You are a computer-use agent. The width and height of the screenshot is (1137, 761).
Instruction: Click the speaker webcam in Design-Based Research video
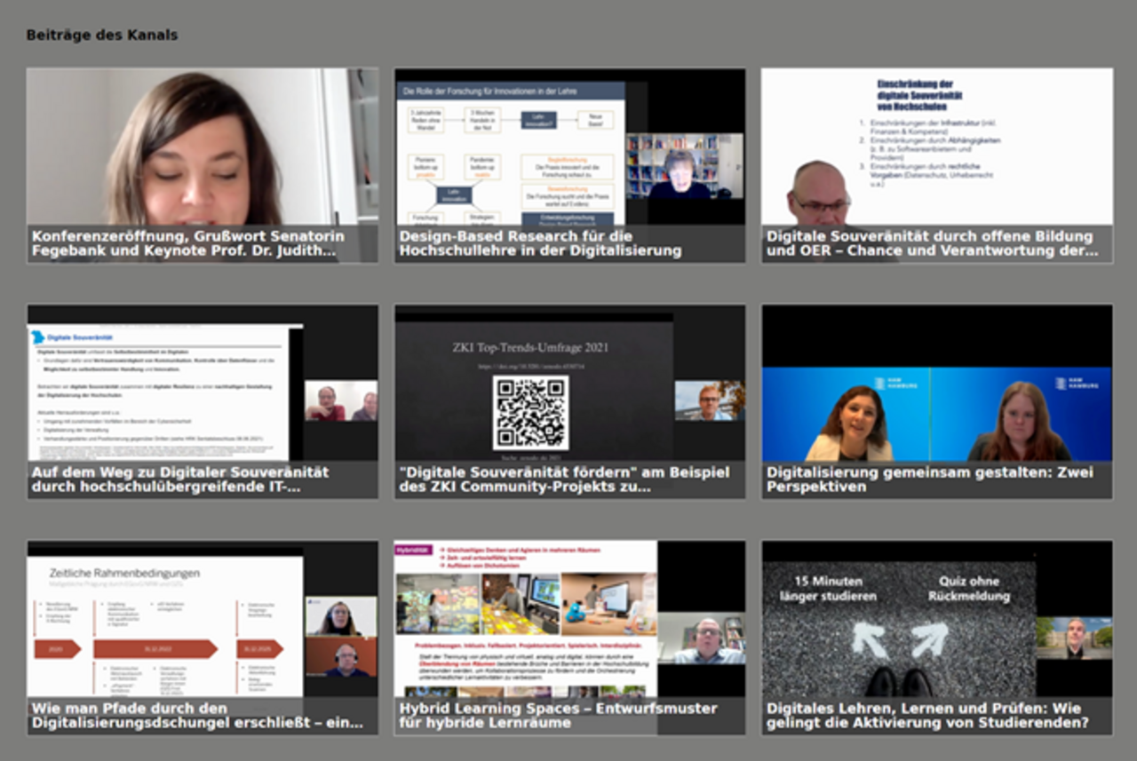684,166
